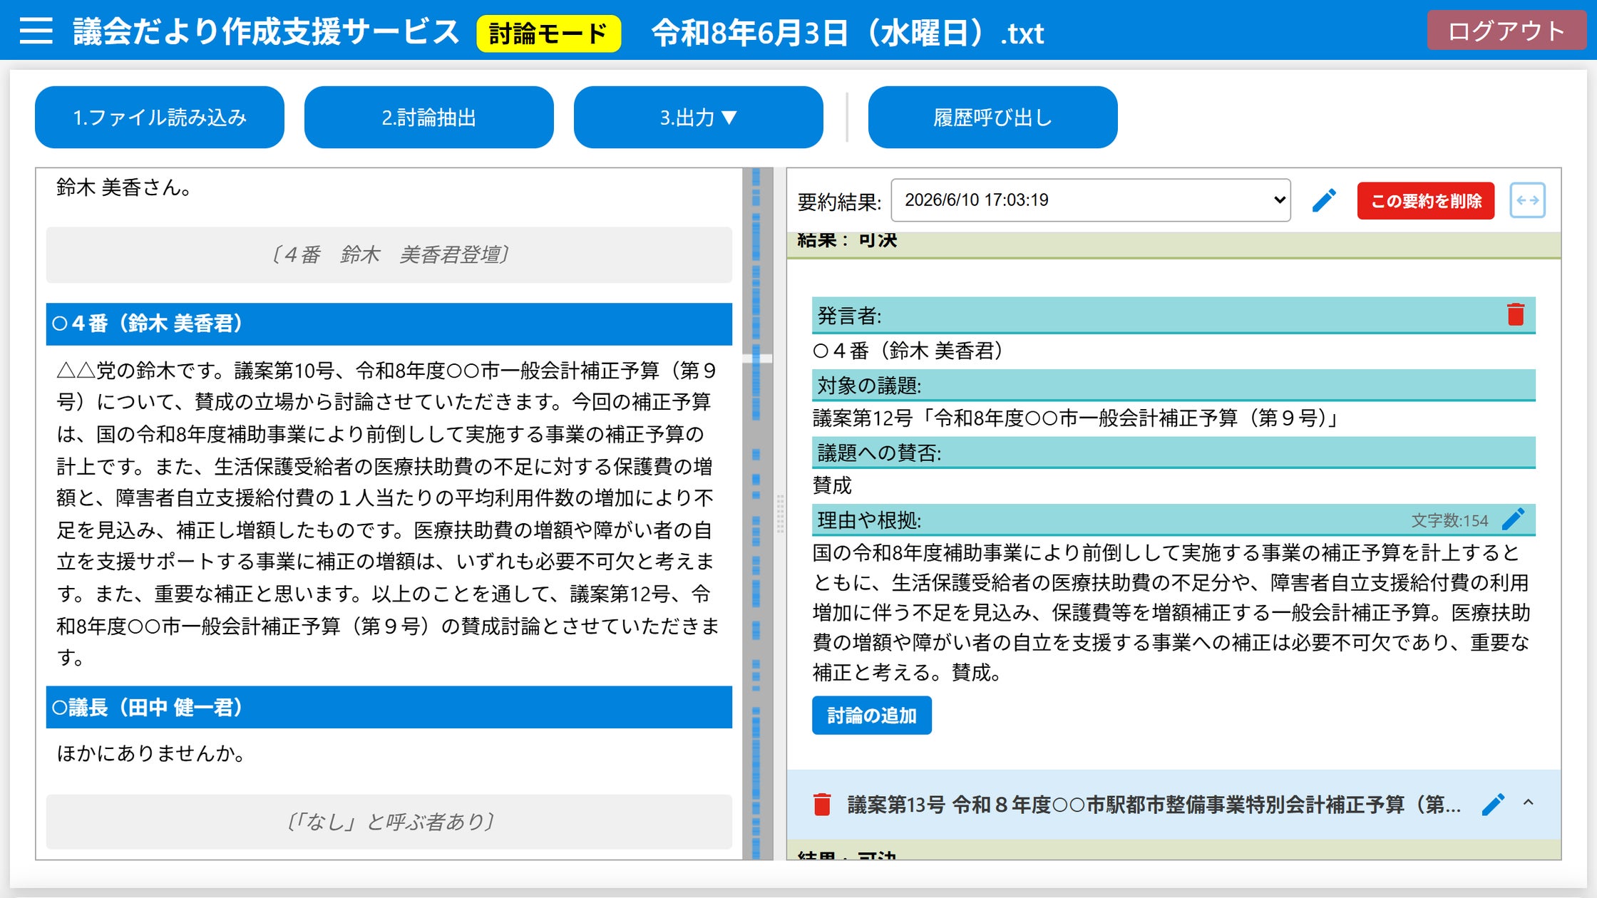Collapse the 議案第13号 section chevron
The image size is (1597, 898).
point(1528,802)
